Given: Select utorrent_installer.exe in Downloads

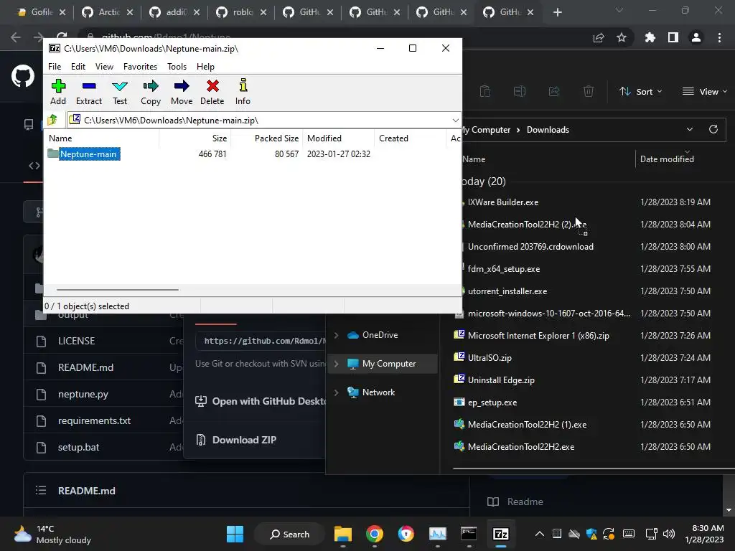Looking at the screenshot, I should click(x=507, y=291).
